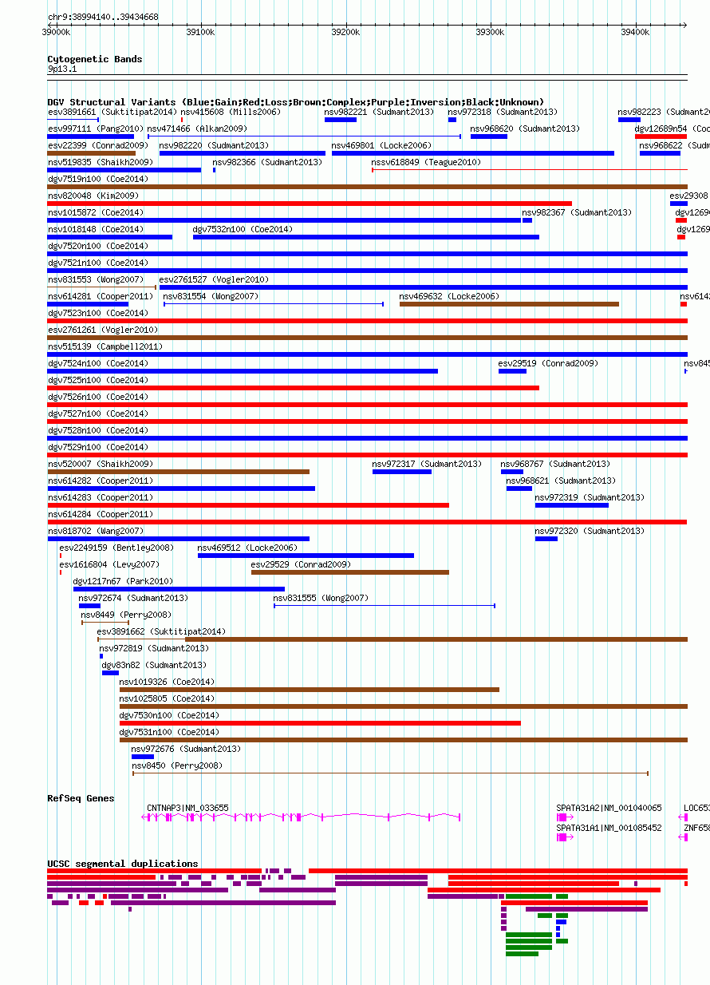Viewport: 710px width, 985px height.
Task: Open the Cytogenetic Bands track title
Action: pos(95,59)
